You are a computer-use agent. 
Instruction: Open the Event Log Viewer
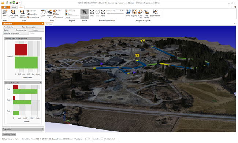pos(9,134)
